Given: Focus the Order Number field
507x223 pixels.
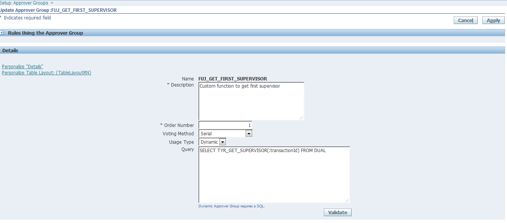Looking at the screenshot, I should point(225,125).
